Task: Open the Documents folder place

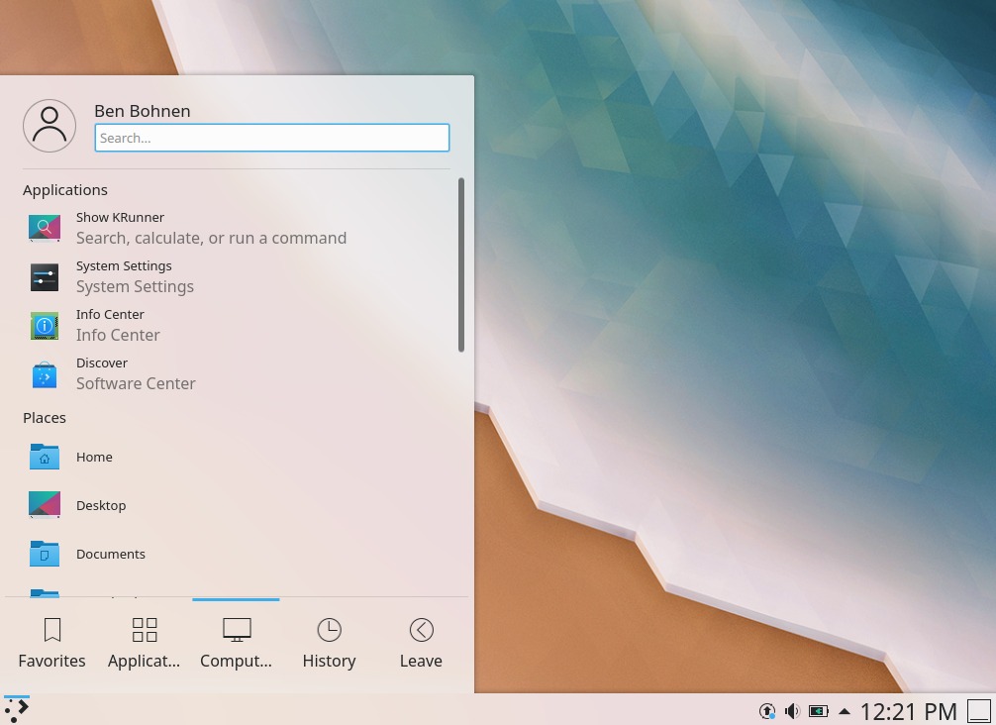Action: coord(110,554)
